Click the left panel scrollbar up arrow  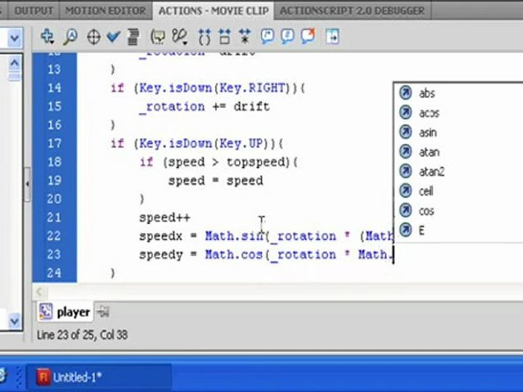[15, 63]
